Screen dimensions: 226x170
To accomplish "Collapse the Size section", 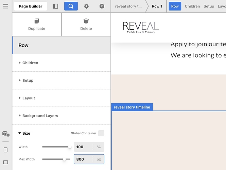I will pos(26,133).
